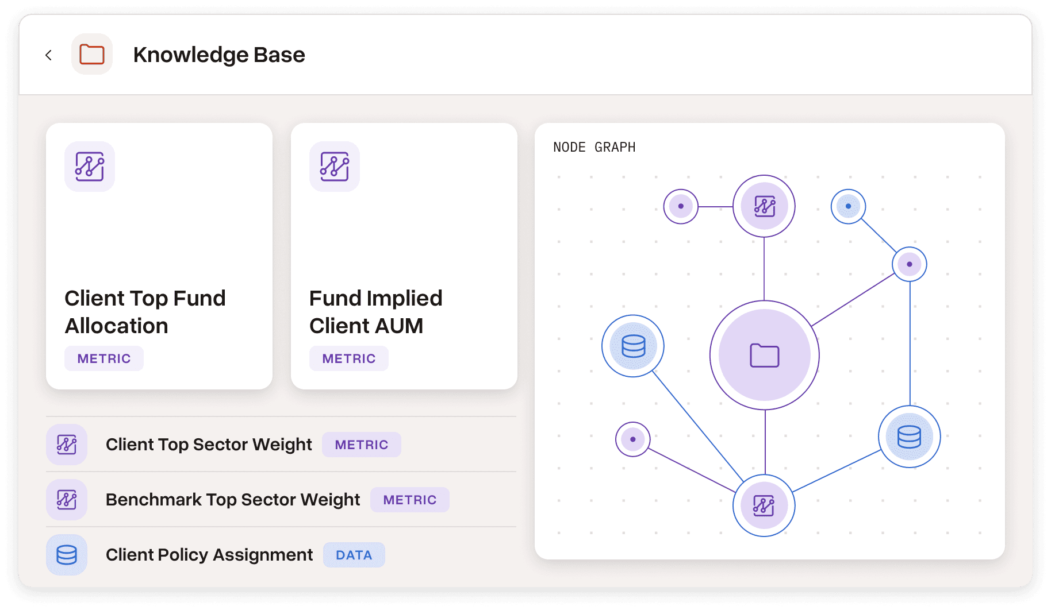This screenshot has width=1051, height=610.
Task: Select the lower-right database node in graph
Action: click(x=910, y=437)
